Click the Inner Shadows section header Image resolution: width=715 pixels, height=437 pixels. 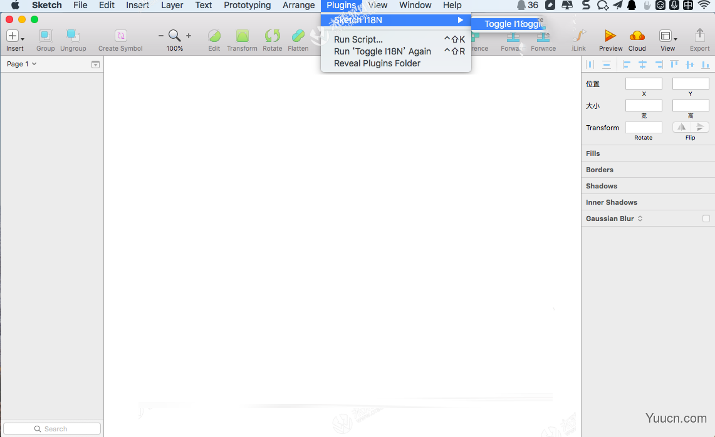(648, 202)
